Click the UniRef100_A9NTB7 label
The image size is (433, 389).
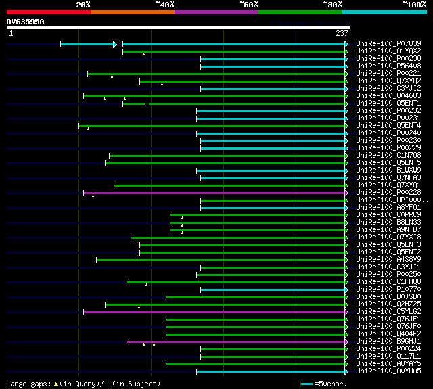pos(388,230)
